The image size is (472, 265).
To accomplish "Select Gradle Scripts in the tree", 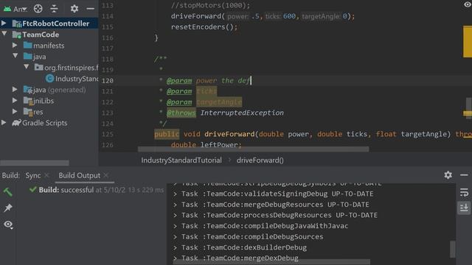I will [44, 123].
